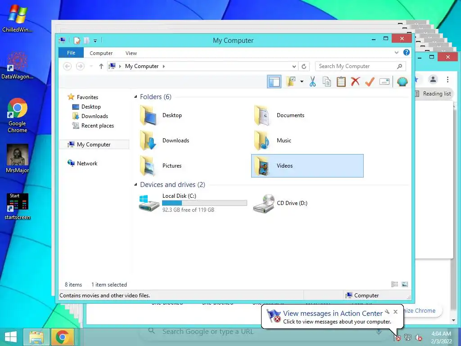461x346 pixels.
Task: Click the root chevron before My Computer
Action: pos(120,66)
